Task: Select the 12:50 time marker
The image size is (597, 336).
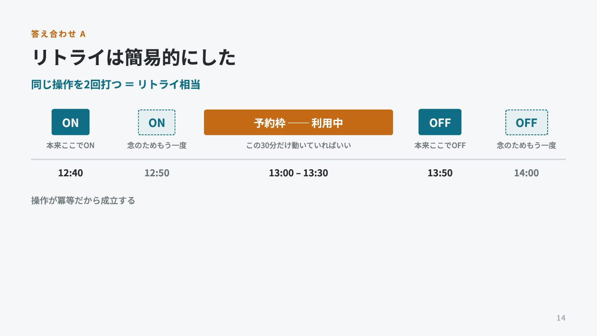Action: pos(157,173)
